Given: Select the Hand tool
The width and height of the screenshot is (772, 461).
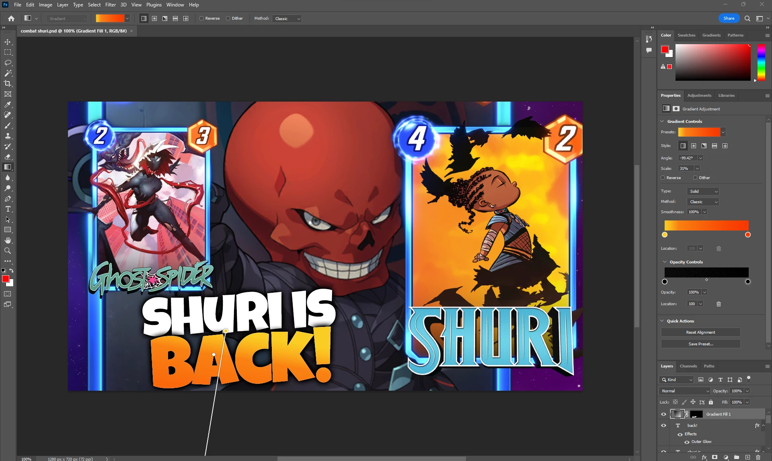Looking at the screenshot, I should point(8,240).
